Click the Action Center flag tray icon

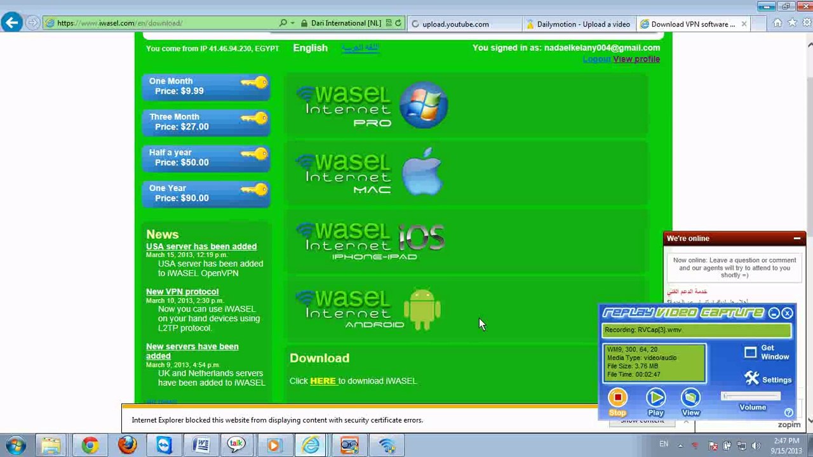712,446
